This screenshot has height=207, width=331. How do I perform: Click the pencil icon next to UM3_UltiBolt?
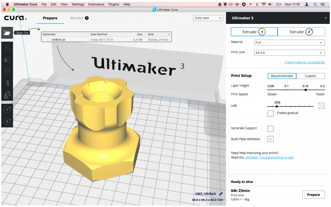click(221, 194)
